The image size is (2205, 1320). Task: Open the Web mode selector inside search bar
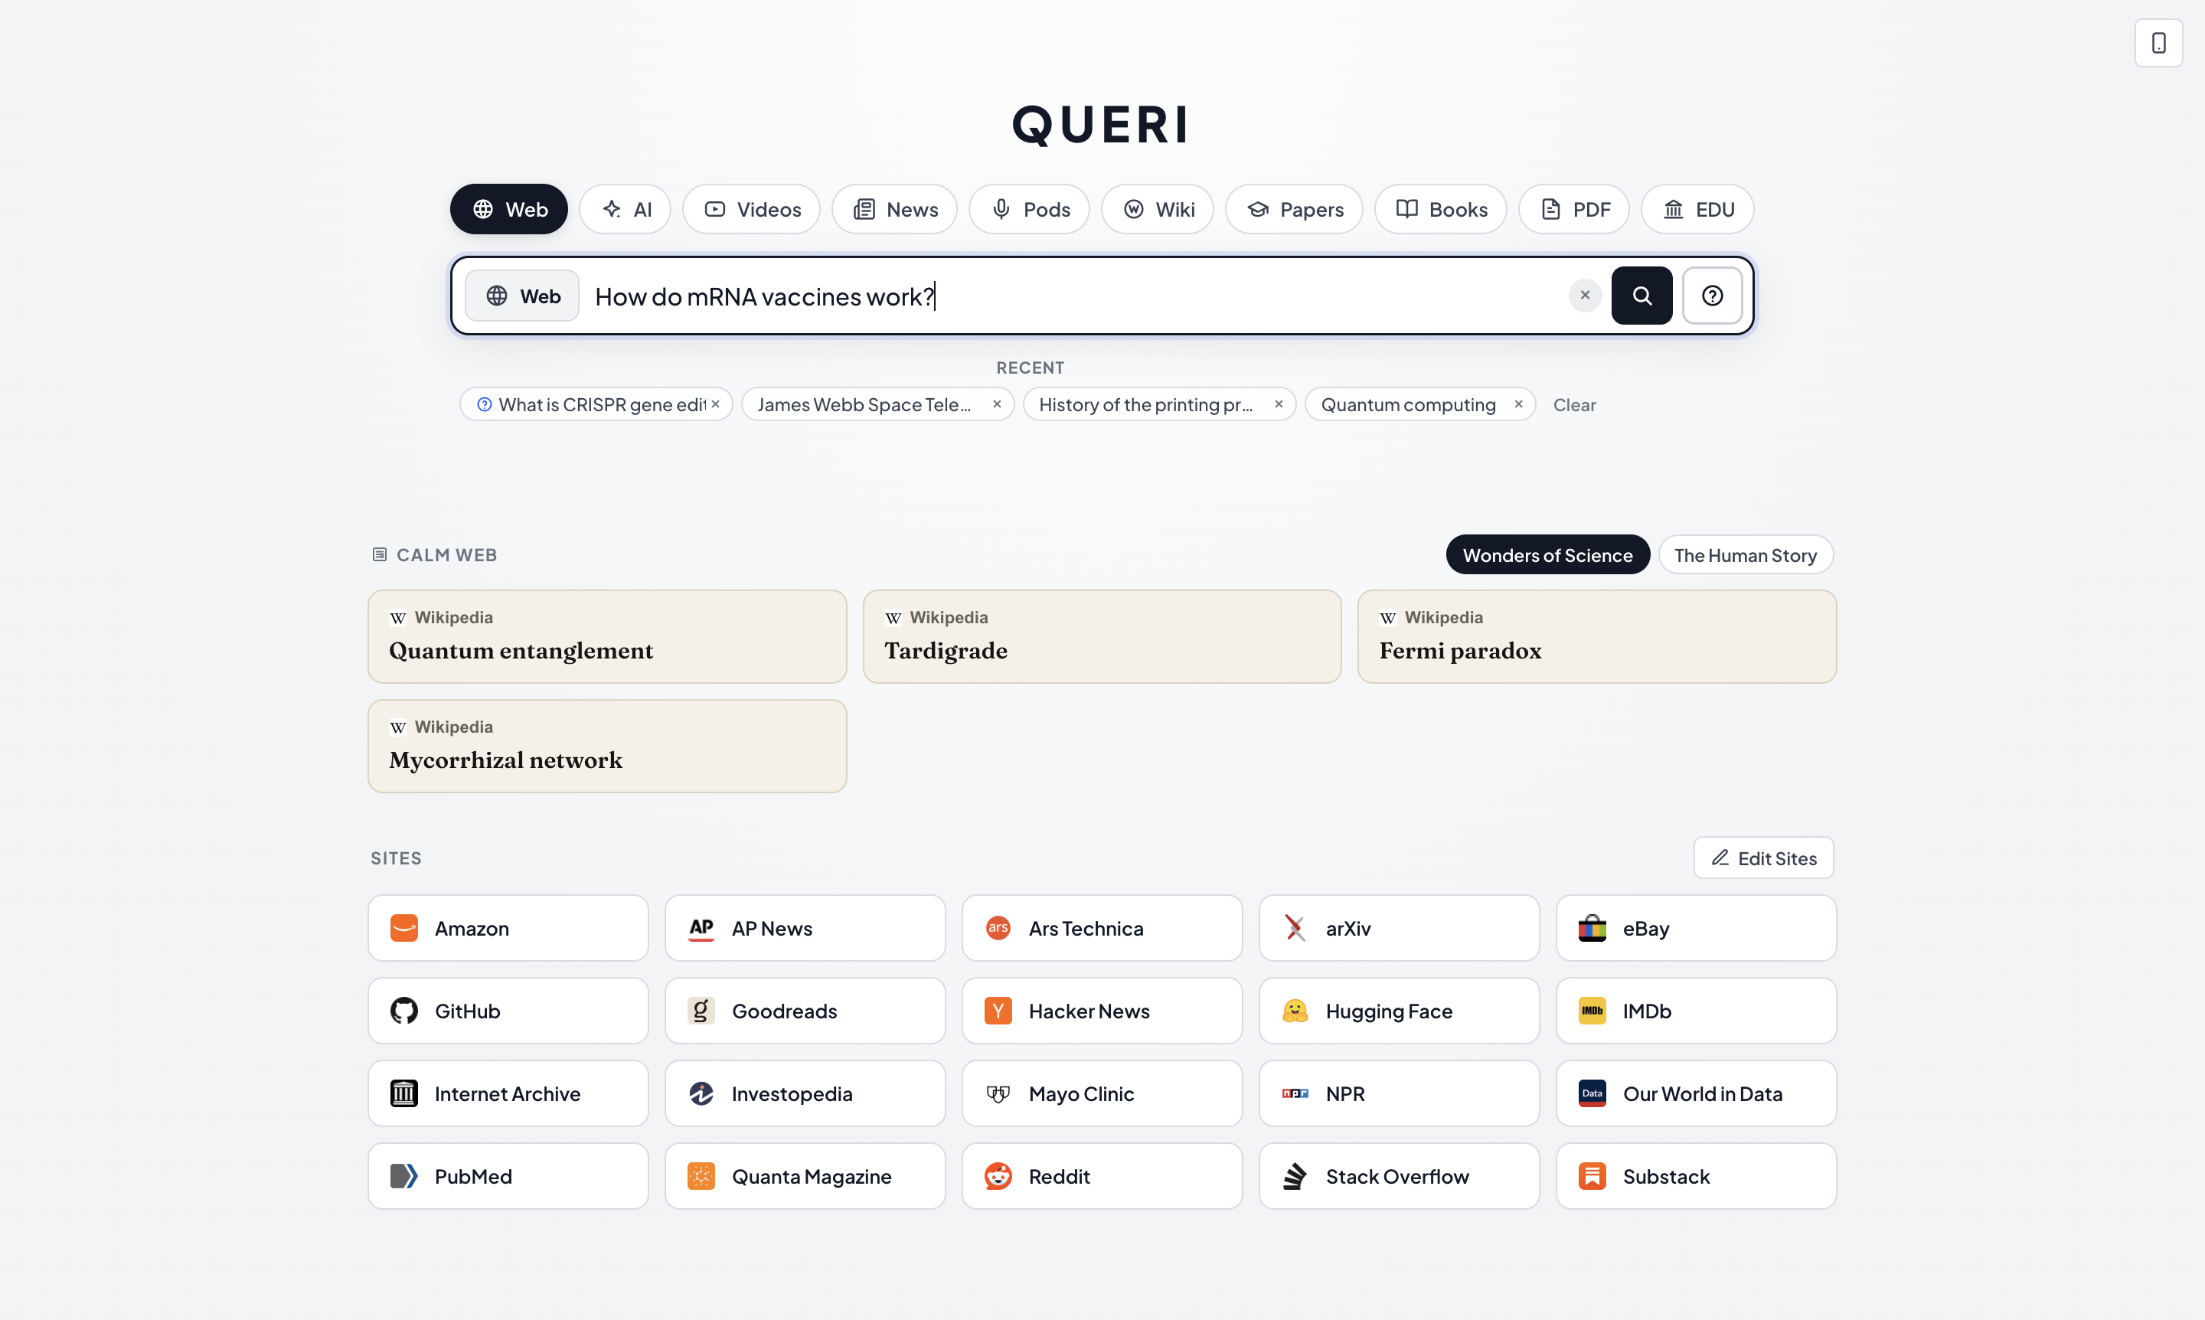pos(522,296)
